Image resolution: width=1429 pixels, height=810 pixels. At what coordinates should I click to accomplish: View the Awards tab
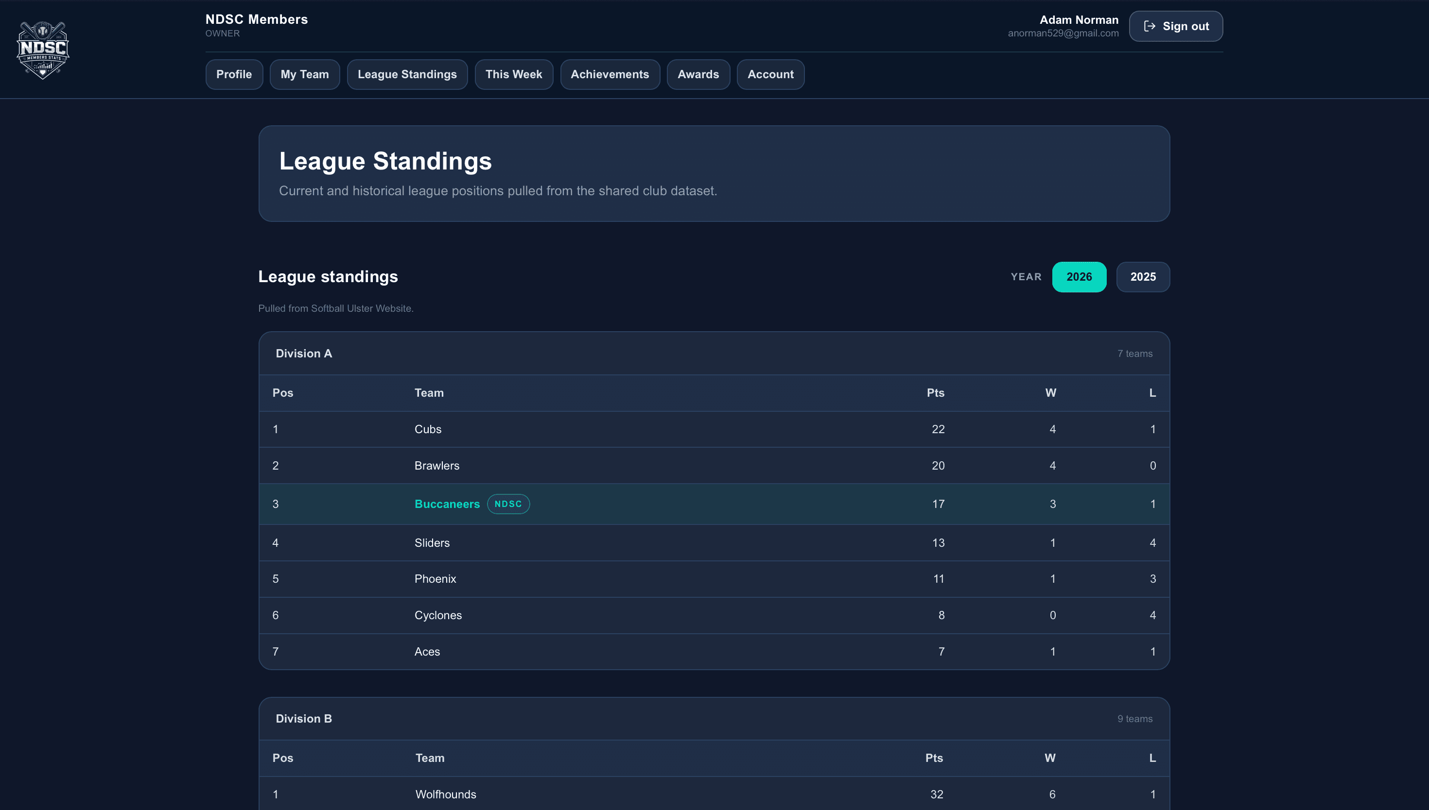click(x=698, y=74)
